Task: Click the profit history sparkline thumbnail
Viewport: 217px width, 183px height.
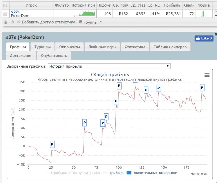Action: click(83, 14)
